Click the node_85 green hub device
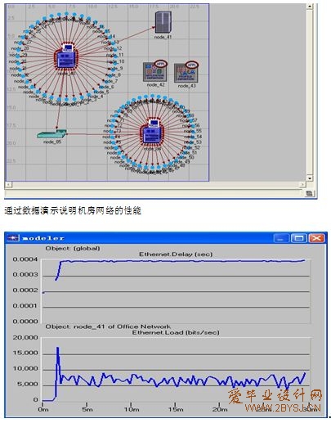Screen dimensions: 331x423 [51, 134]
